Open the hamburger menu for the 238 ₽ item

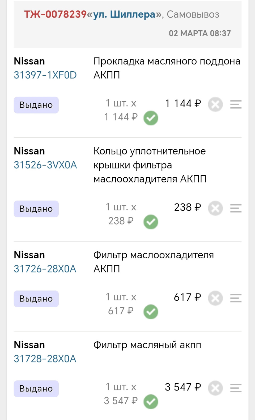click(236, 208)
